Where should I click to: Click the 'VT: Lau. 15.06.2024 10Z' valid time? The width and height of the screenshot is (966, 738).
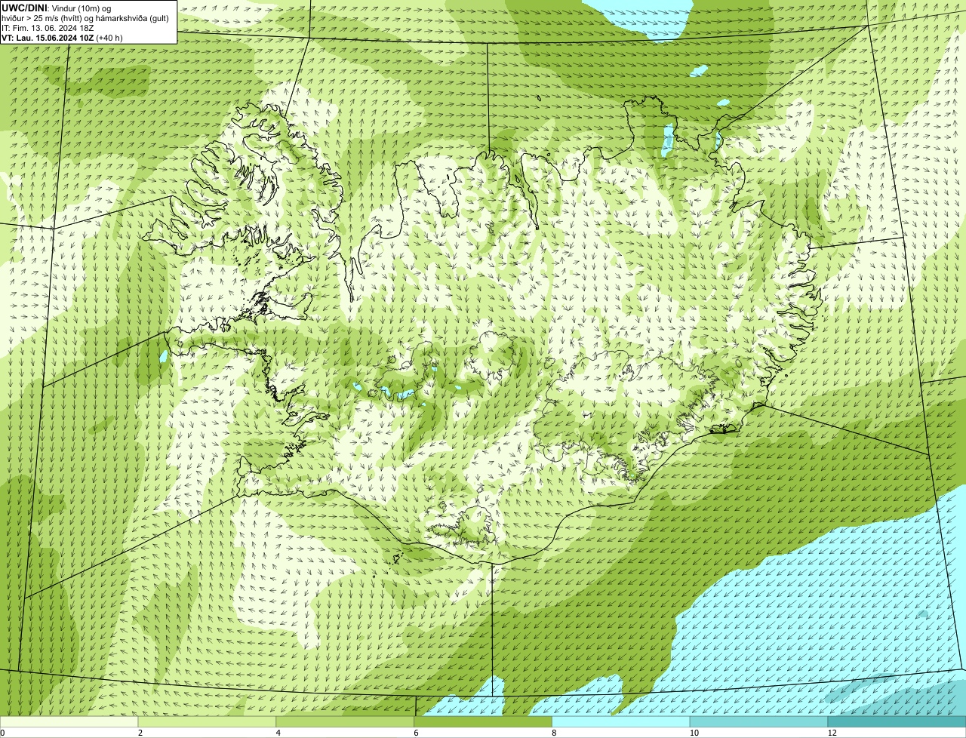48,37
